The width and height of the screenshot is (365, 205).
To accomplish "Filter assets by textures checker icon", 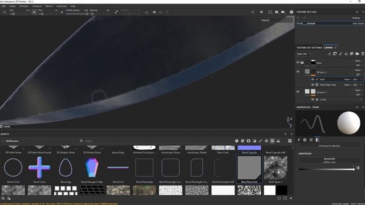I will (x=272, y=141).
